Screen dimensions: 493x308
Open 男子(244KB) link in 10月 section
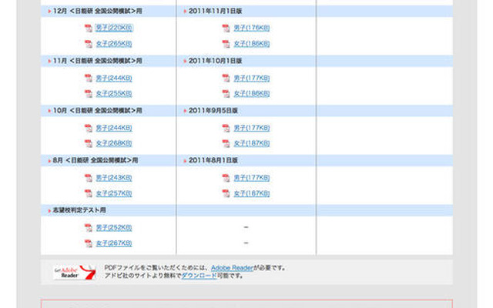[114, 128]
